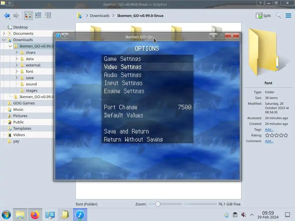Expand the font folder tree node
This screenshot has height=221, width=295.
(16, 71)
